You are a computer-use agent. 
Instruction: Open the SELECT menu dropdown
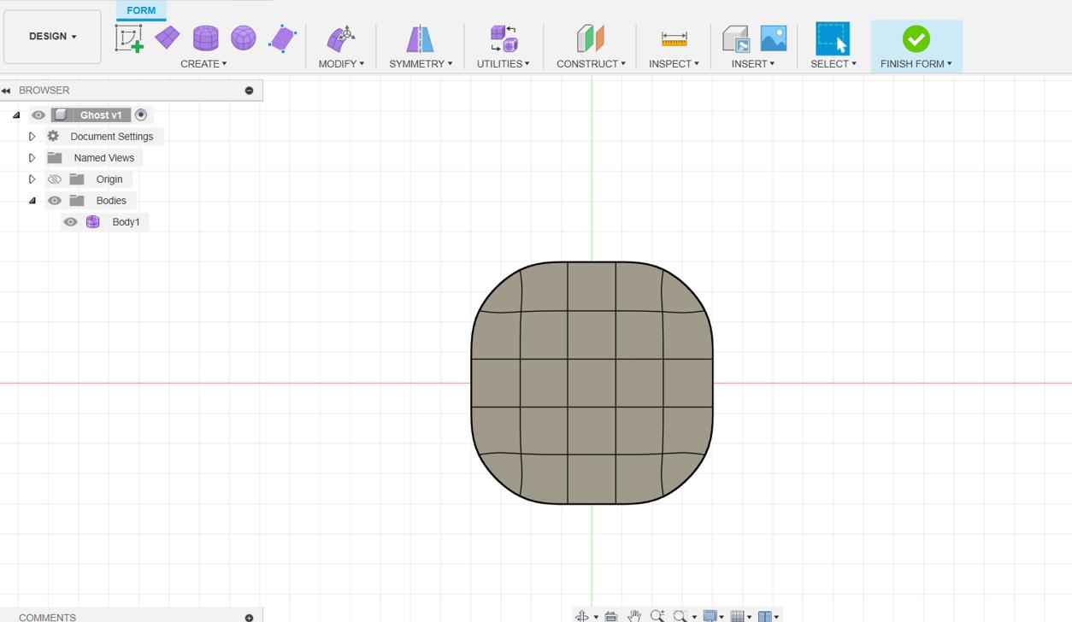(833, 64)
